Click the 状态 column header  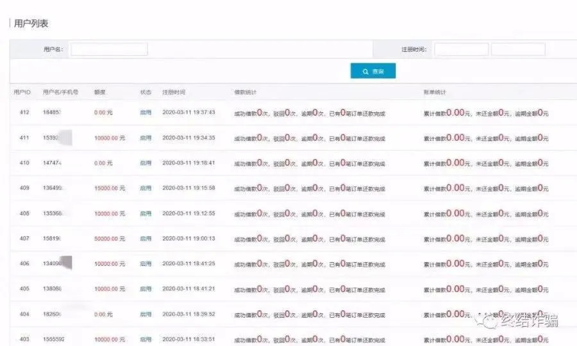[x=146, y=92]
